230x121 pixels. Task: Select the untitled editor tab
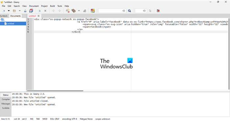pos(32,16)
